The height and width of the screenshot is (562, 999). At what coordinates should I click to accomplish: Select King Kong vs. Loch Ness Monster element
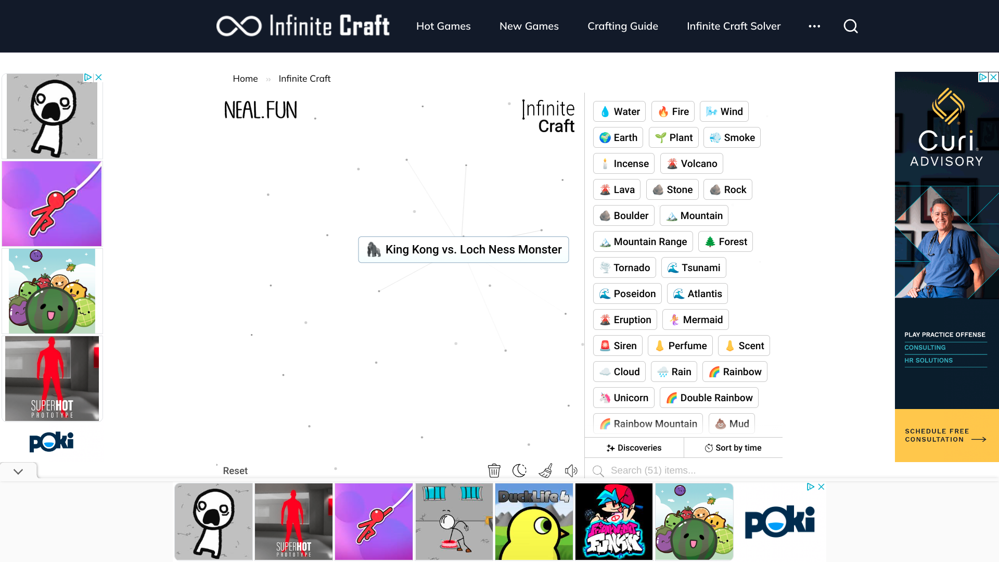[464, 250]
